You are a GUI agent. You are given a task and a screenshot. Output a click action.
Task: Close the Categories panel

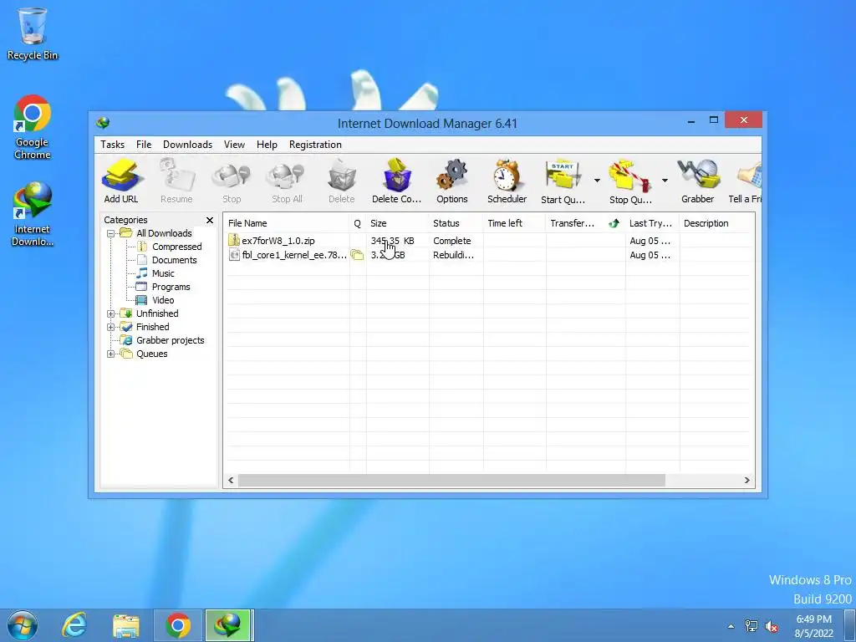(210, 220)
